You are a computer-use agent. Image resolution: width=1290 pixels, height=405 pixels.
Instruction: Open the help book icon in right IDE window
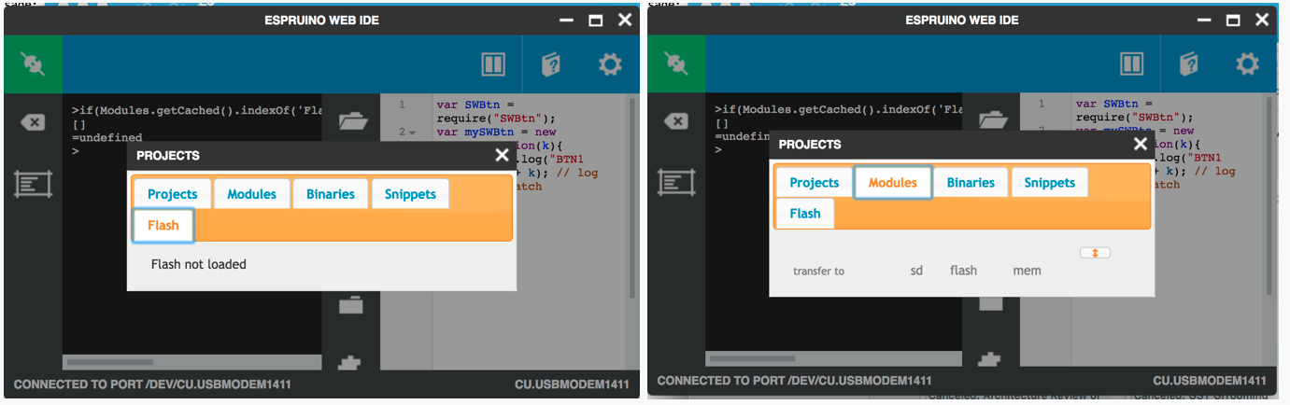tap(1189, 64)
